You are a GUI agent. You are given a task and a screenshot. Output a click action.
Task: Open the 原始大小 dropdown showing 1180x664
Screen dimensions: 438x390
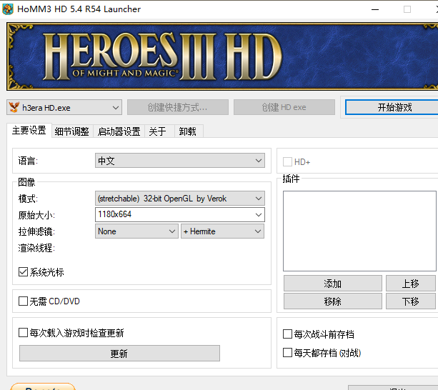click(x=180, y=214)
